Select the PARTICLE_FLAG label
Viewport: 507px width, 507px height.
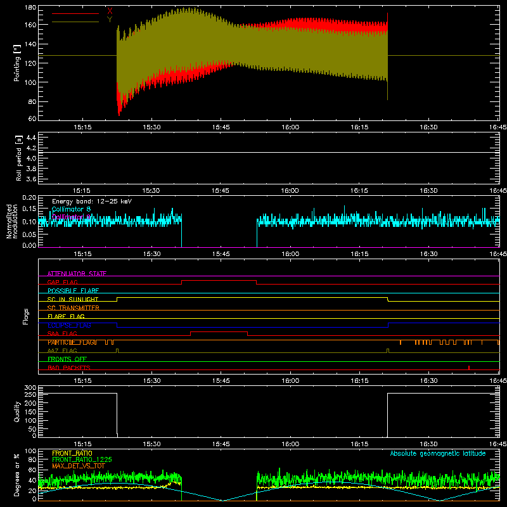click(x=72, y=342)
